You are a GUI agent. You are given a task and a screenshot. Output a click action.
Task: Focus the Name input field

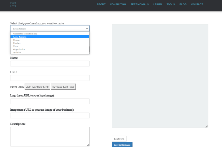(50, 64)
